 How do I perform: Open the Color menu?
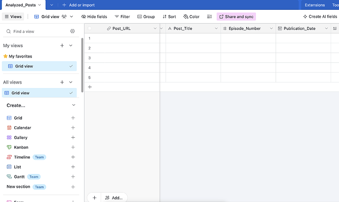tap(191, 17)
